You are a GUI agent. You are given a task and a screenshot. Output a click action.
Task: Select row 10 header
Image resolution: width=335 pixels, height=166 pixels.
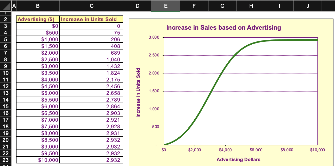click(x=6, y=73)
